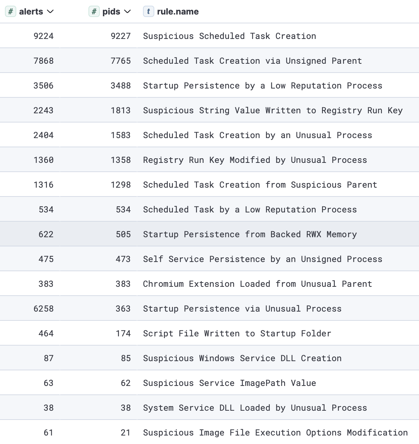Click Scheduled Task Creation via Unsigned Parent
Viewport: 419px width, 444px height.
coord(252,61)
